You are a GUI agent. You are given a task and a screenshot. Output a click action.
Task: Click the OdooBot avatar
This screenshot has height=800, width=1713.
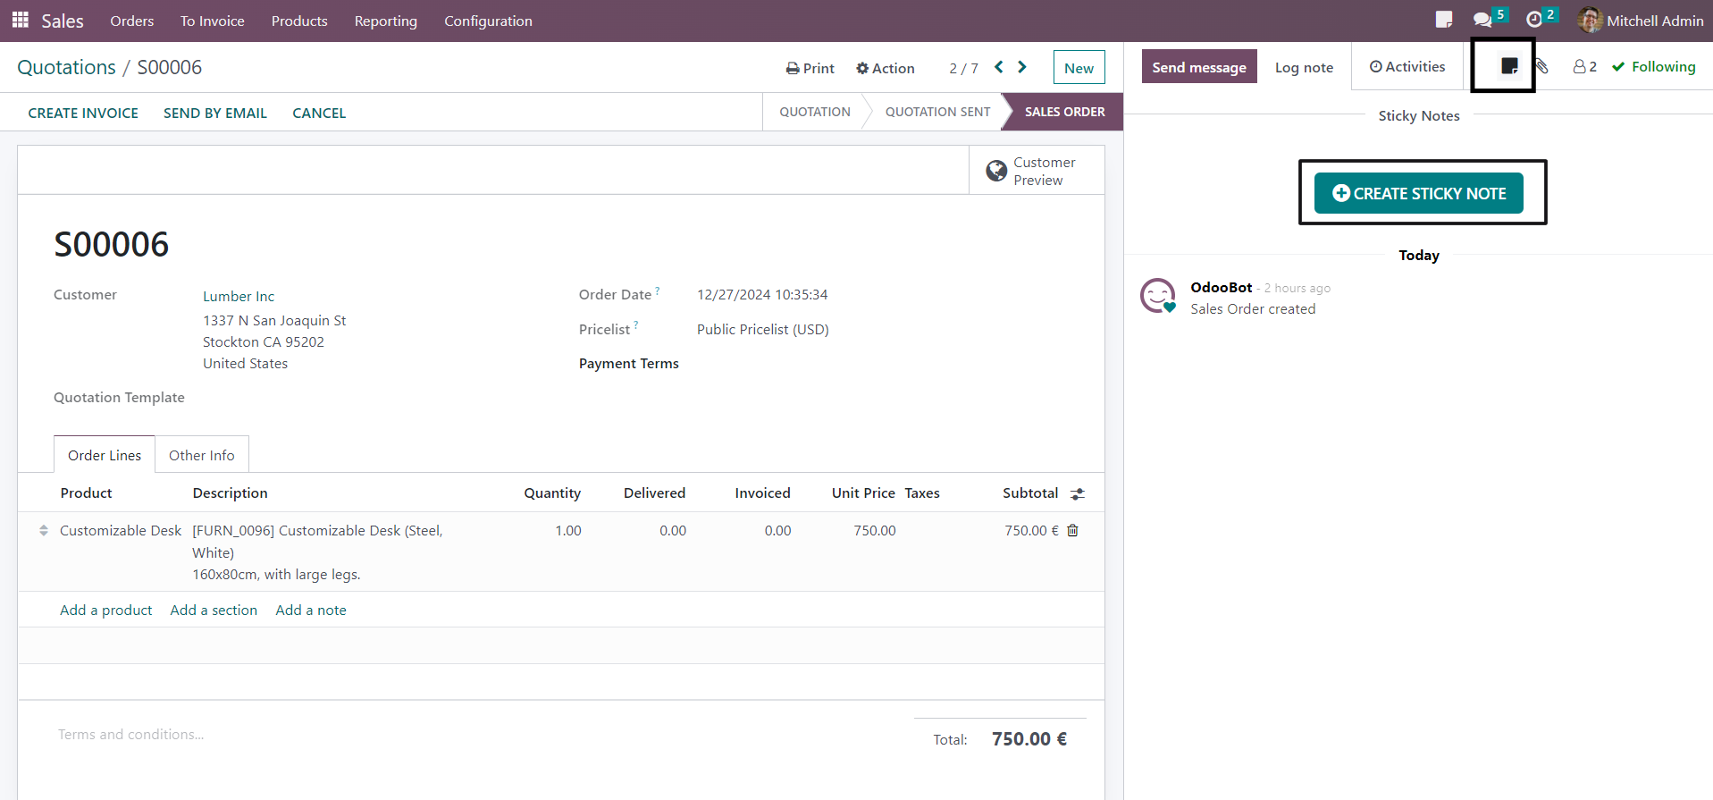1158,295
